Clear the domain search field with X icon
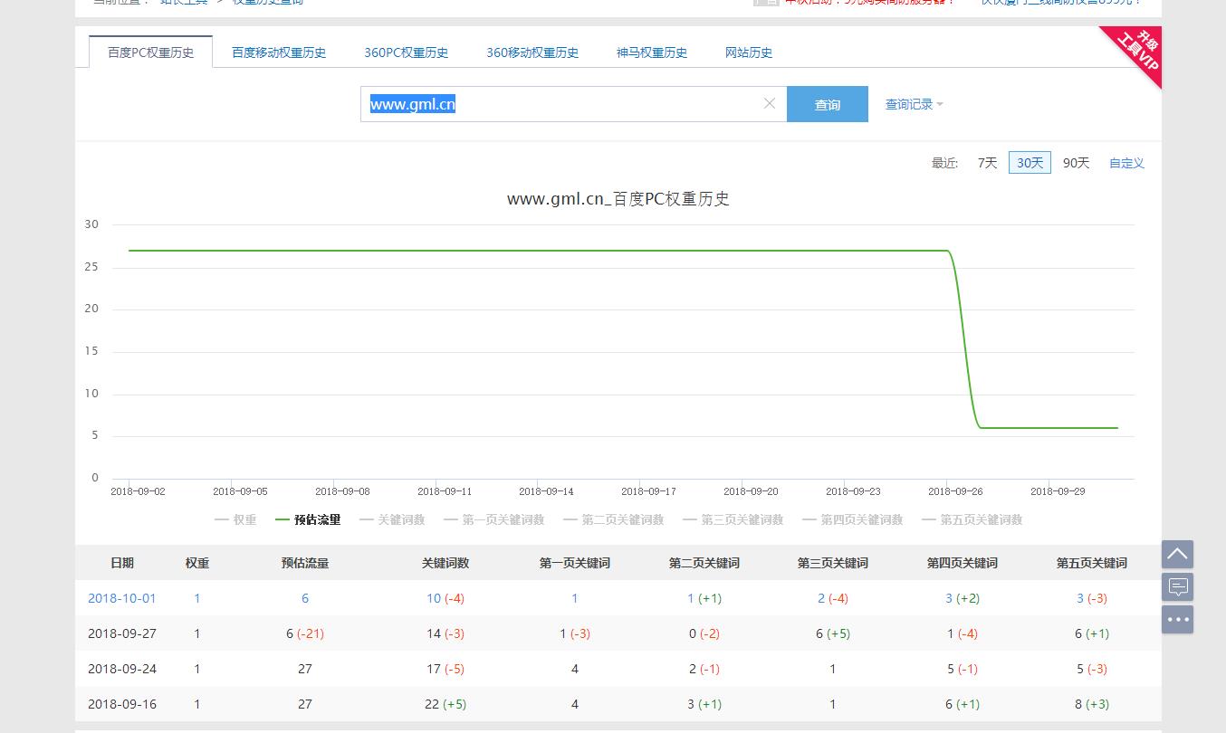Screen dimensions: 1226x733 [769, 104]
